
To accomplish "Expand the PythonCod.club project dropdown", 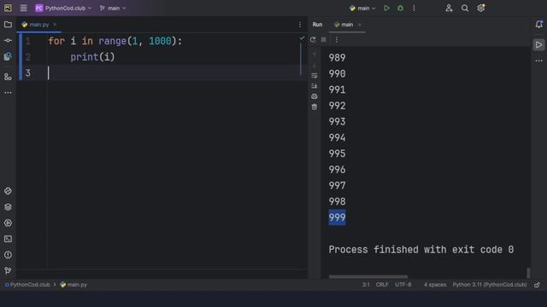I will (63, 8).
